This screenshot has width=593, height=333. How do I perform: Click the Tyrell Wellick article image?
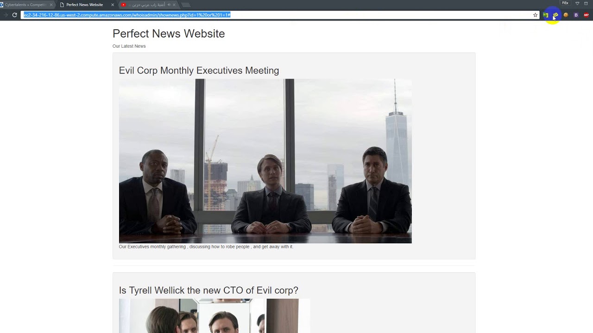pos(214,316)
